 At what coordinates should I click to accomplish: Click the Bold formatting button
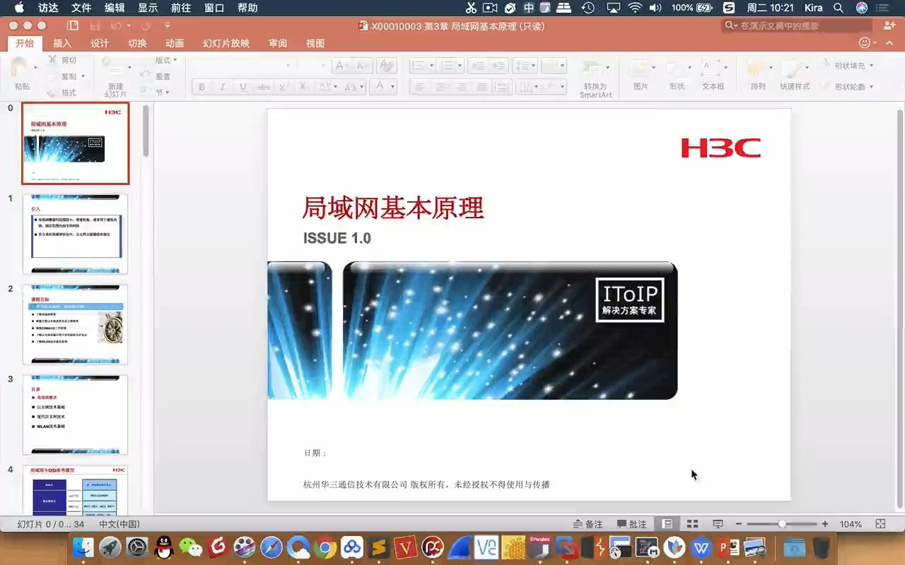click(x=202, y=87)
